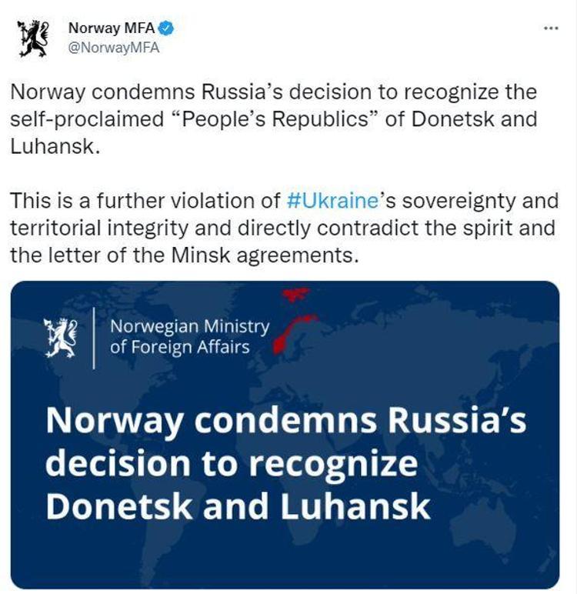
Task: Open the Norway MFA profile avatar
Action: point(33,38)
